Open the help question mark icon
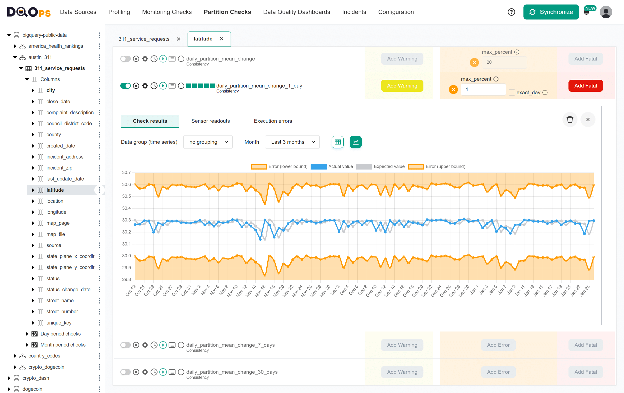624x393 pixels. (x=511, y=12)
